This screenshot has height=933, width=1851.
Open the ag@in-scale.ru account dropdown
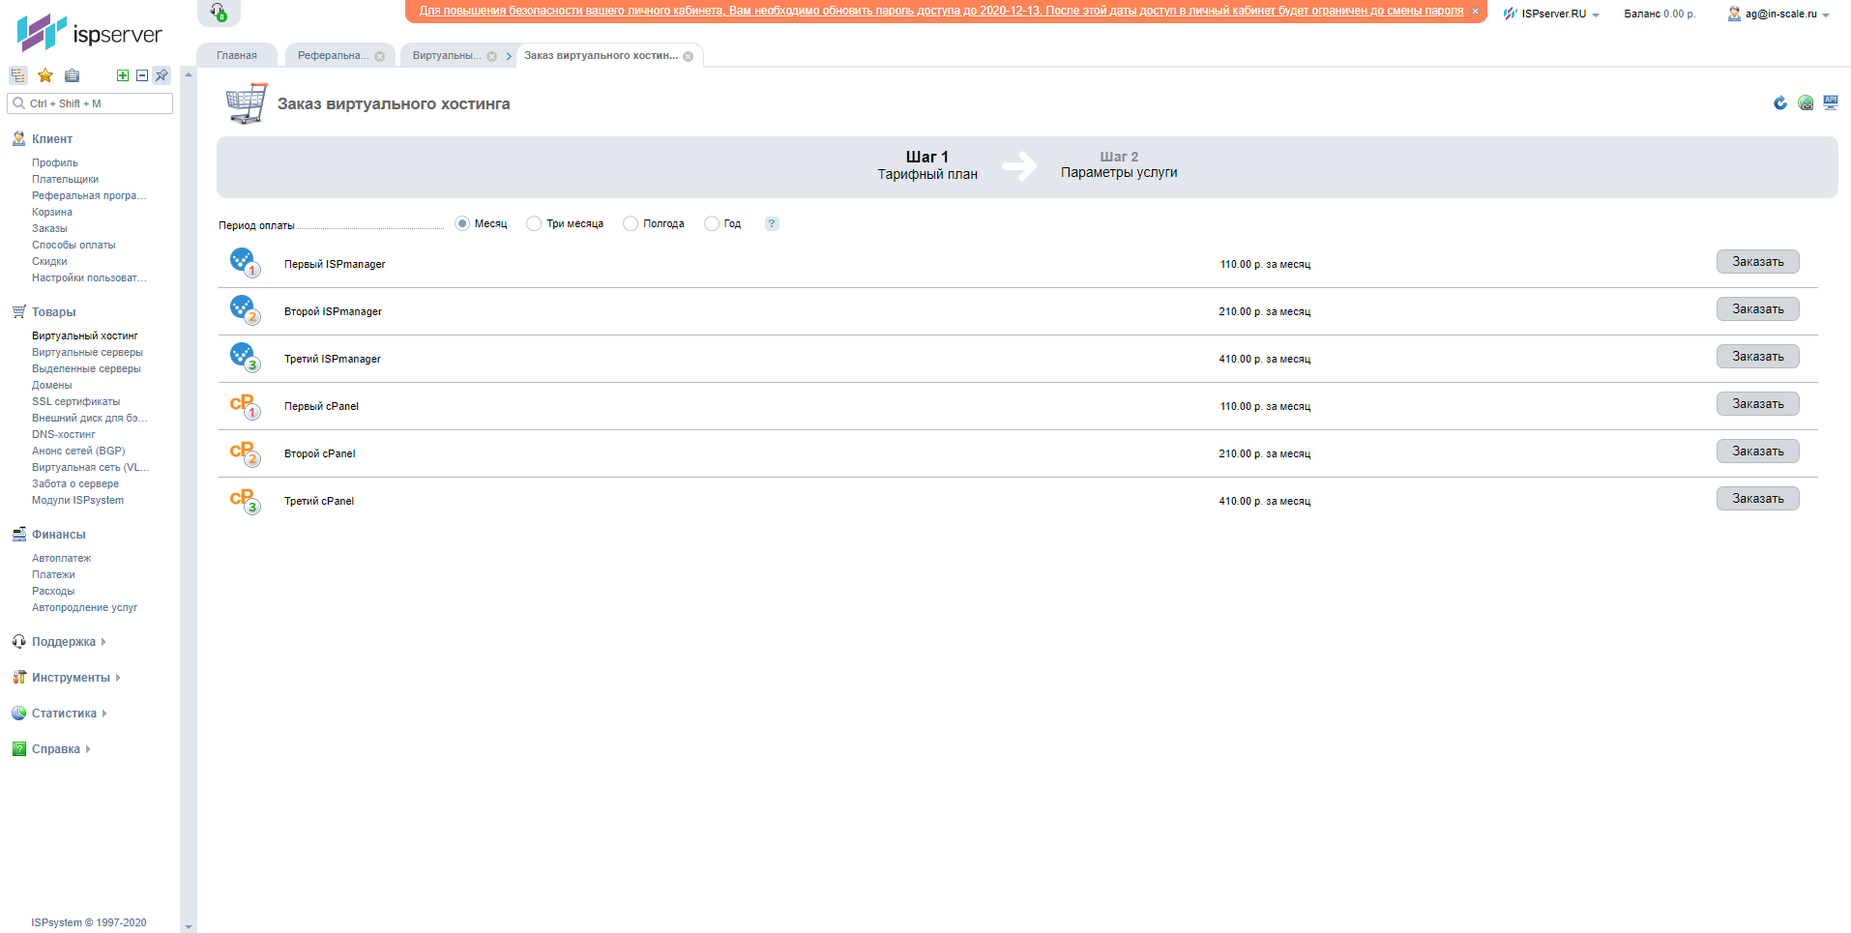coord(1778,14)
